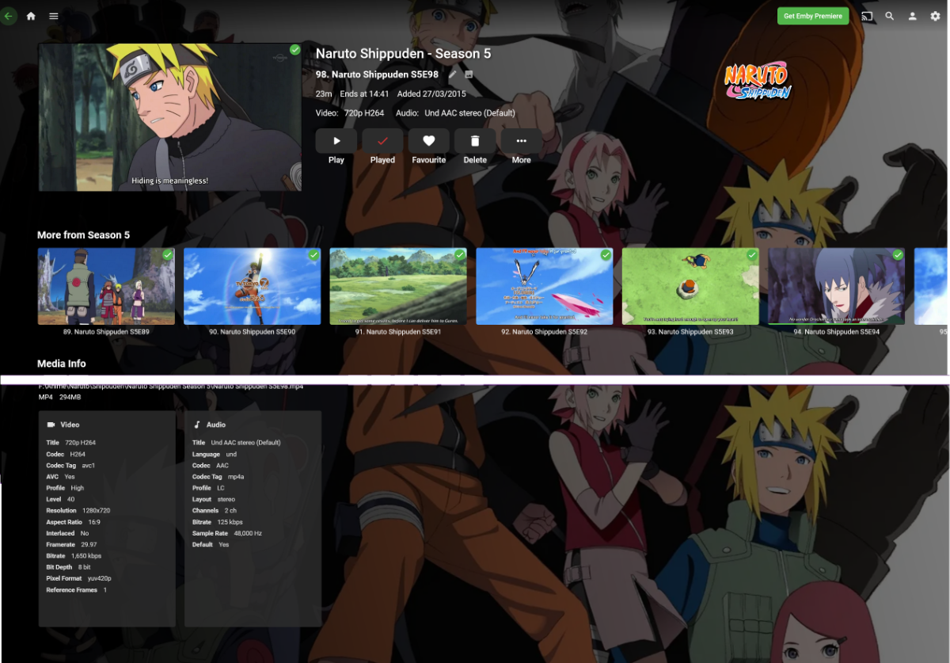Click the '89. Naruto Shippuden S5E89' label
950x663 pixels.
106,332
